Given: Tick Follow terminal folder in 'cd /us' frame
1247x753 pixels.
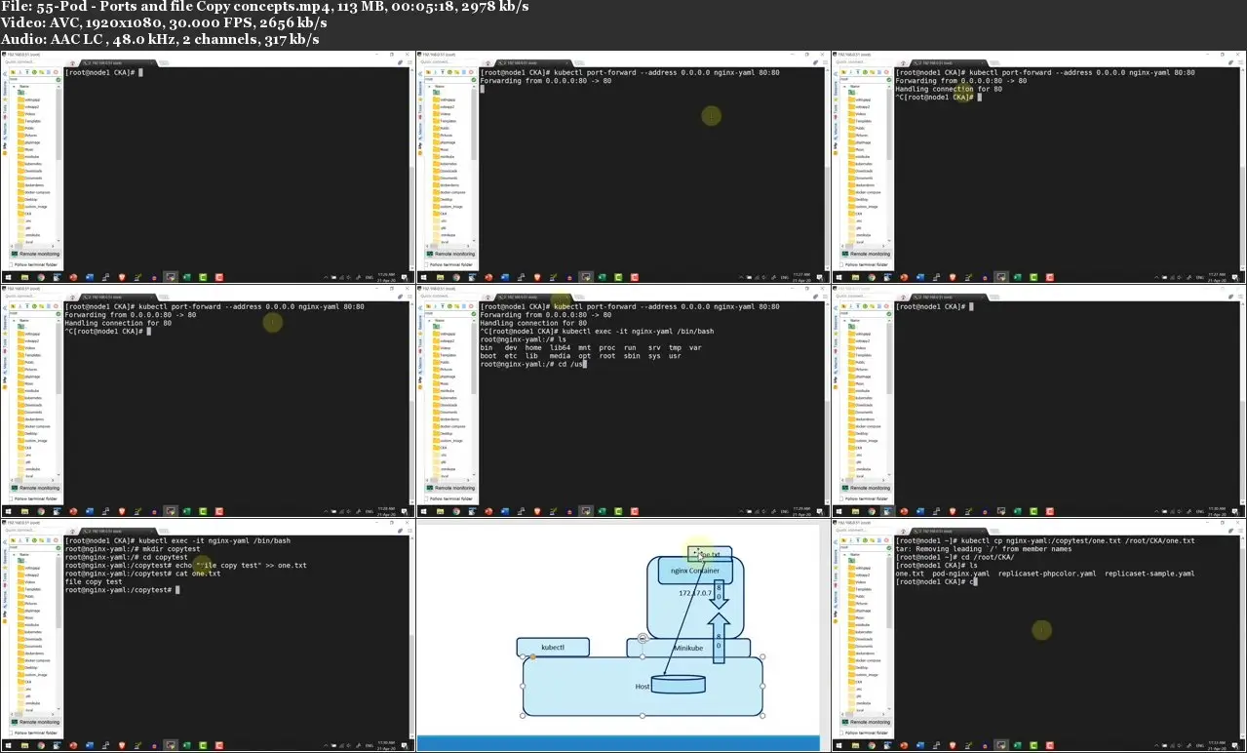Looking at the screenshot, I should click(x=427, y=499).
